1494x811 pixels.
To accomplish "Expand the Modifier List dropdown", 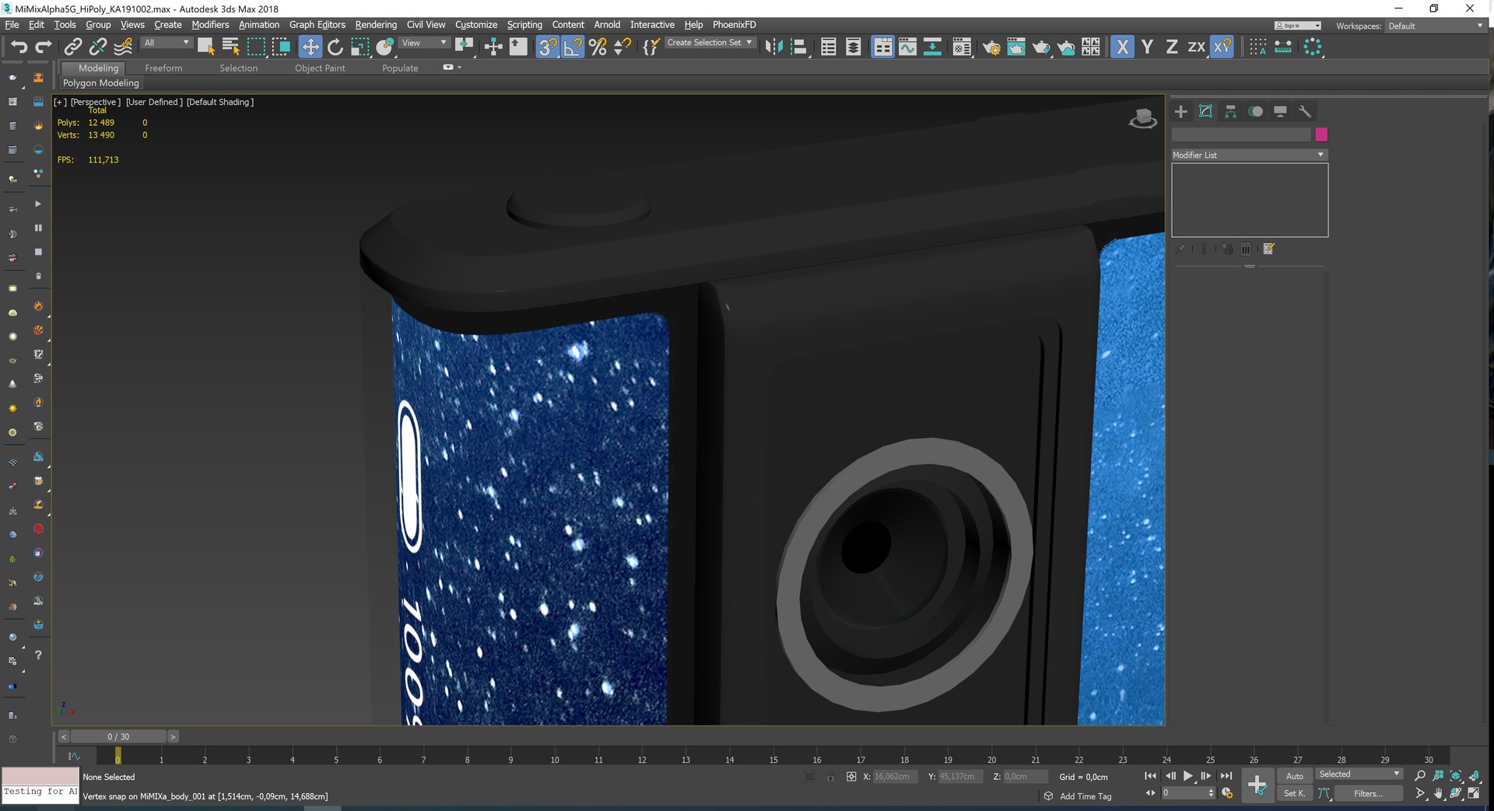I will [1249, 155].
